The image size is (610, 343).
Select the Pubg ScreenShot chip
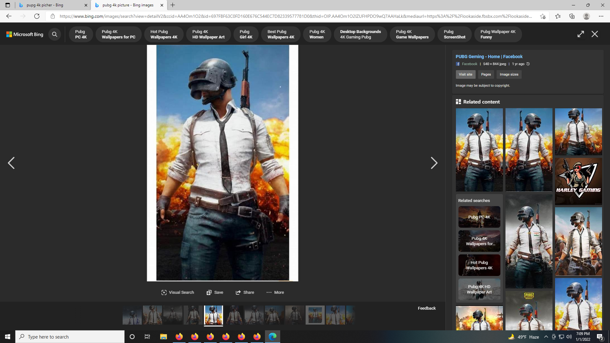pos(454,34)
